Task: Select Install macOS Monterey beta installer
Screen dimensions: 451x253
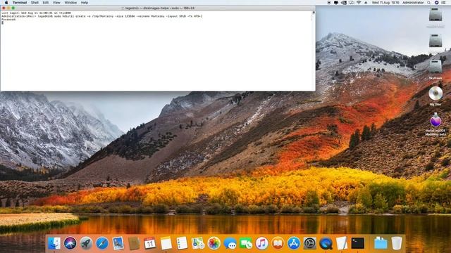Action: point(435,124)
